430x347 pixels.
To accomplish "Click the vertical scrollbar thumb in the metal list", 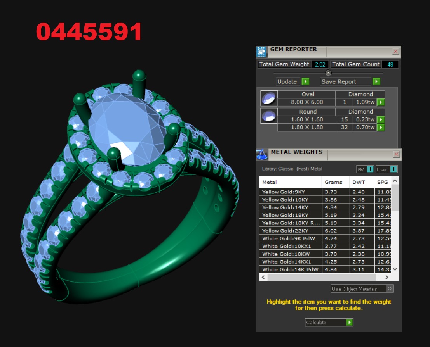I will (395, 198).
